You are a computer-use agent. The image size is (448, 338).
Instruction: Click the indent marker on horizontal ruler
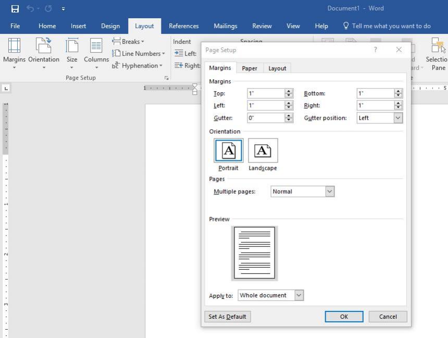[x=195, y=89]
